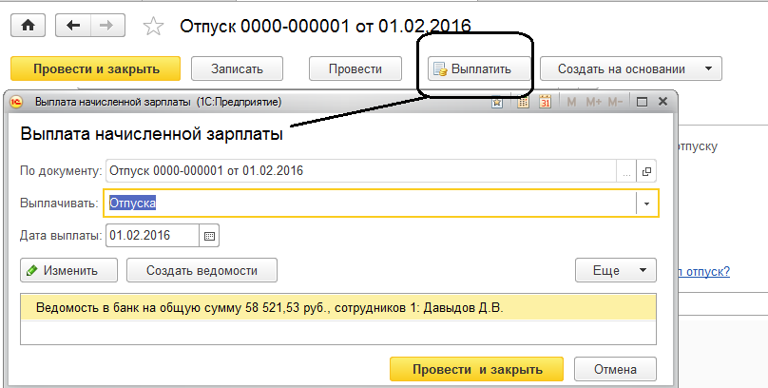Go forward with the right arrow

coord(107,26)
